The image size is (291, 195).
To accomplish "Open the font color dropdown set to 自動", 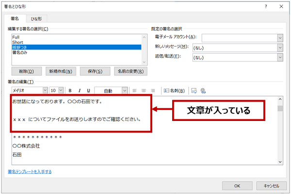I will pos(125,90).
